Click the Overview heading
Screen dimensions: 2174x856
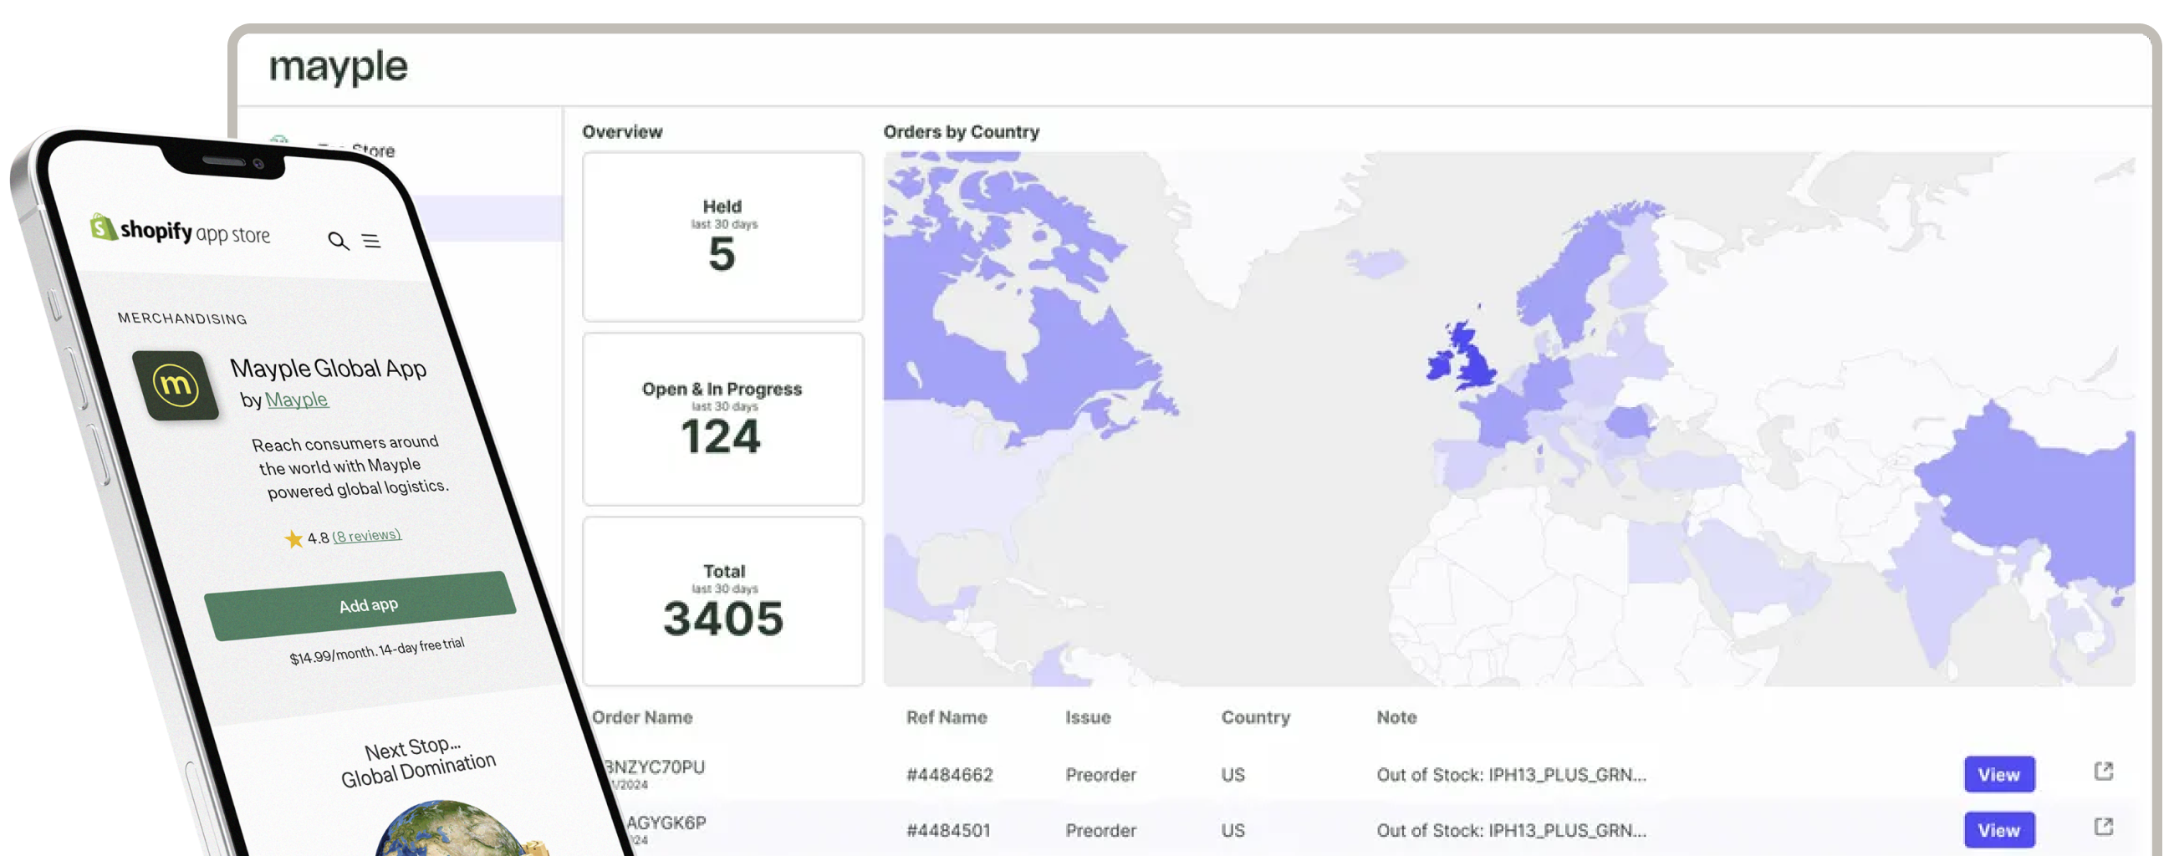[x=622, y=131]
